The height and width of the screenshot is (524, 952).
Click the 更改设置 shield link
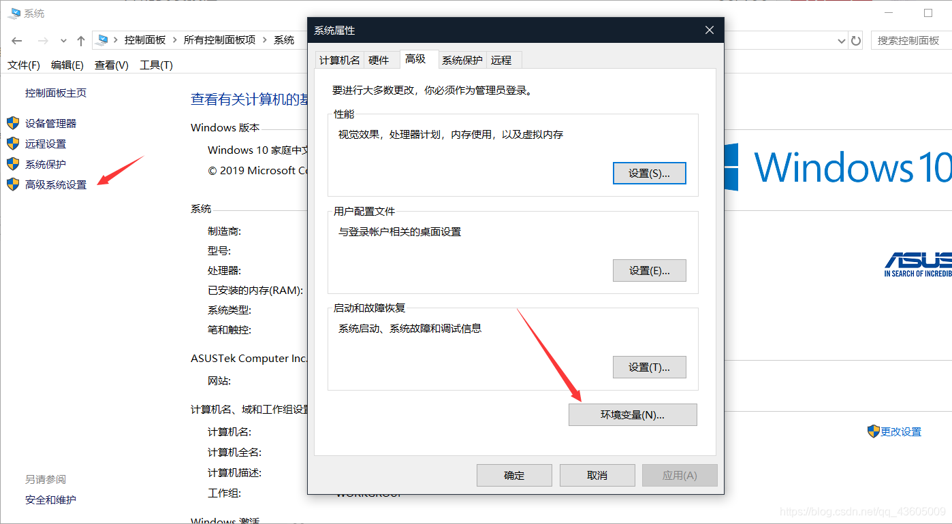pyautogui.click(x=902, y=431)
